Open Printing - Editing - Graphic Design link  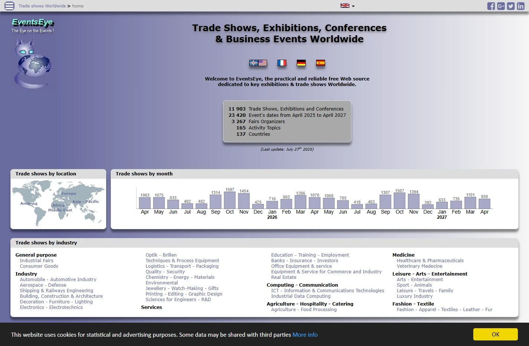[x=184, y=294]
